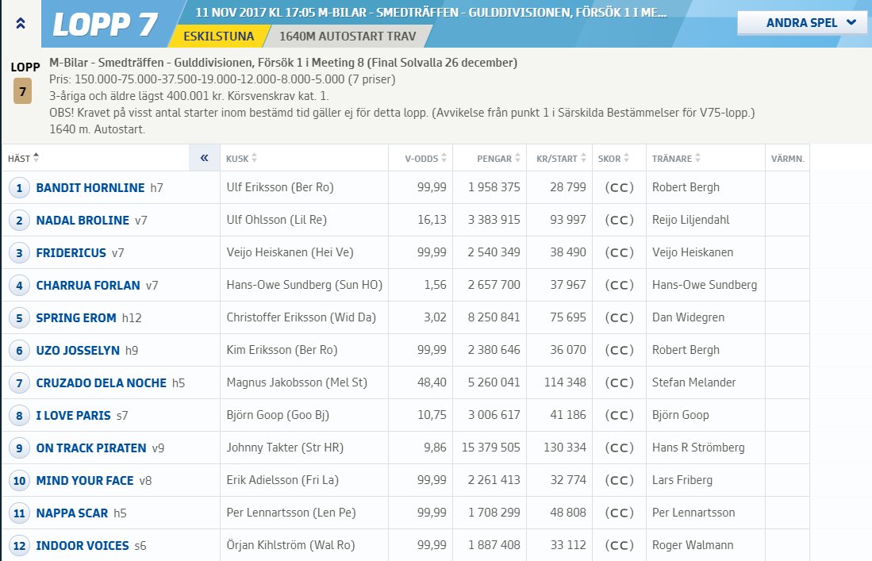This screenshot has height=561, width=872.
Task: Select start number 9 circle
Action: [x=19, y=448]
